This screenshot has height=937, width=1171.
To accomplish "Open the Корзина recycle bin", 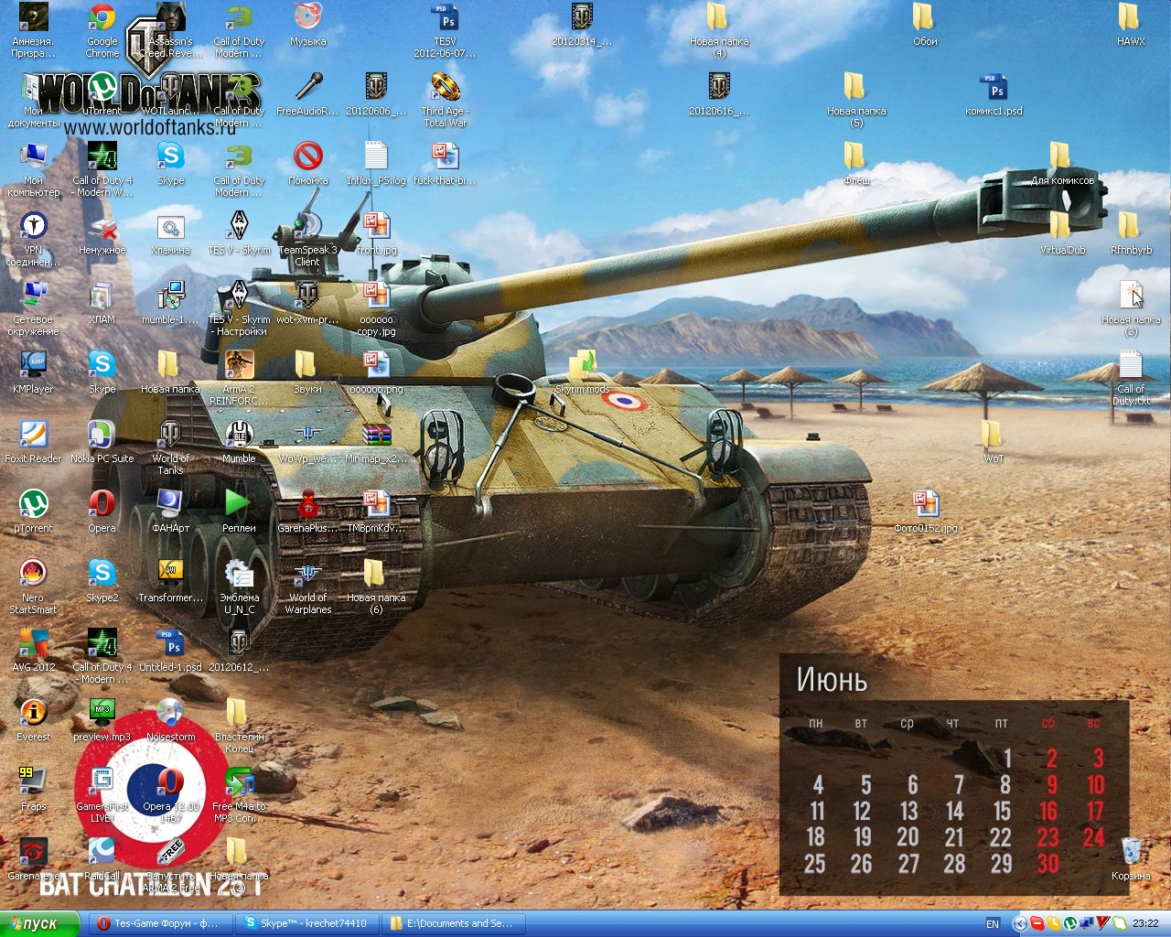I will tap(1131, 852).
